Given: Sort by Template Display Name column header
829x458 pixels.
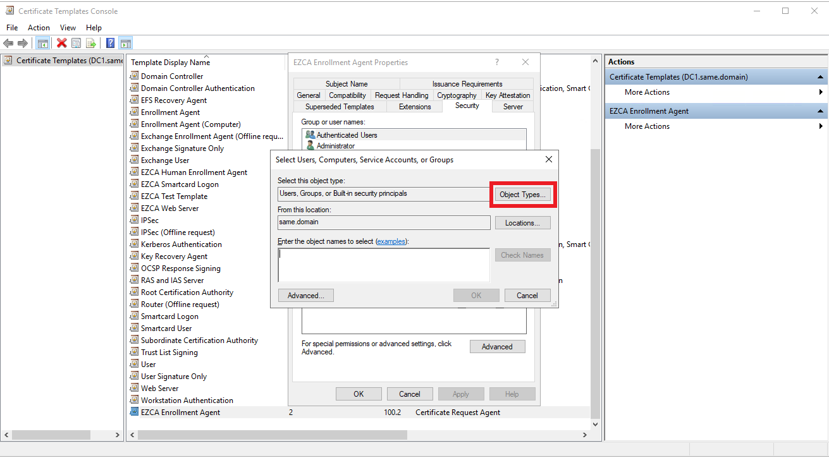Looking at the screenshot, I should coord(171,63).
